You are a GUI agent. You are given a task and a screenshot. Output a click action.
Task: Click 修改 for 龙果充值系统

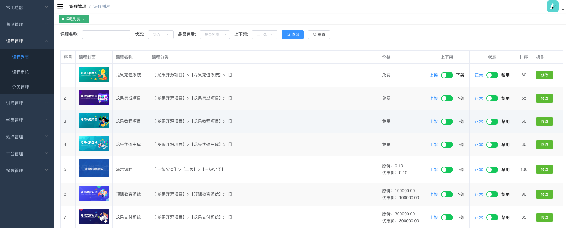(545, 75)
